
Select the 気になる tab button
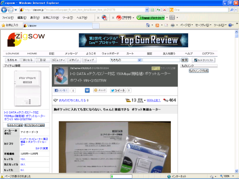(x=28, y=60)
